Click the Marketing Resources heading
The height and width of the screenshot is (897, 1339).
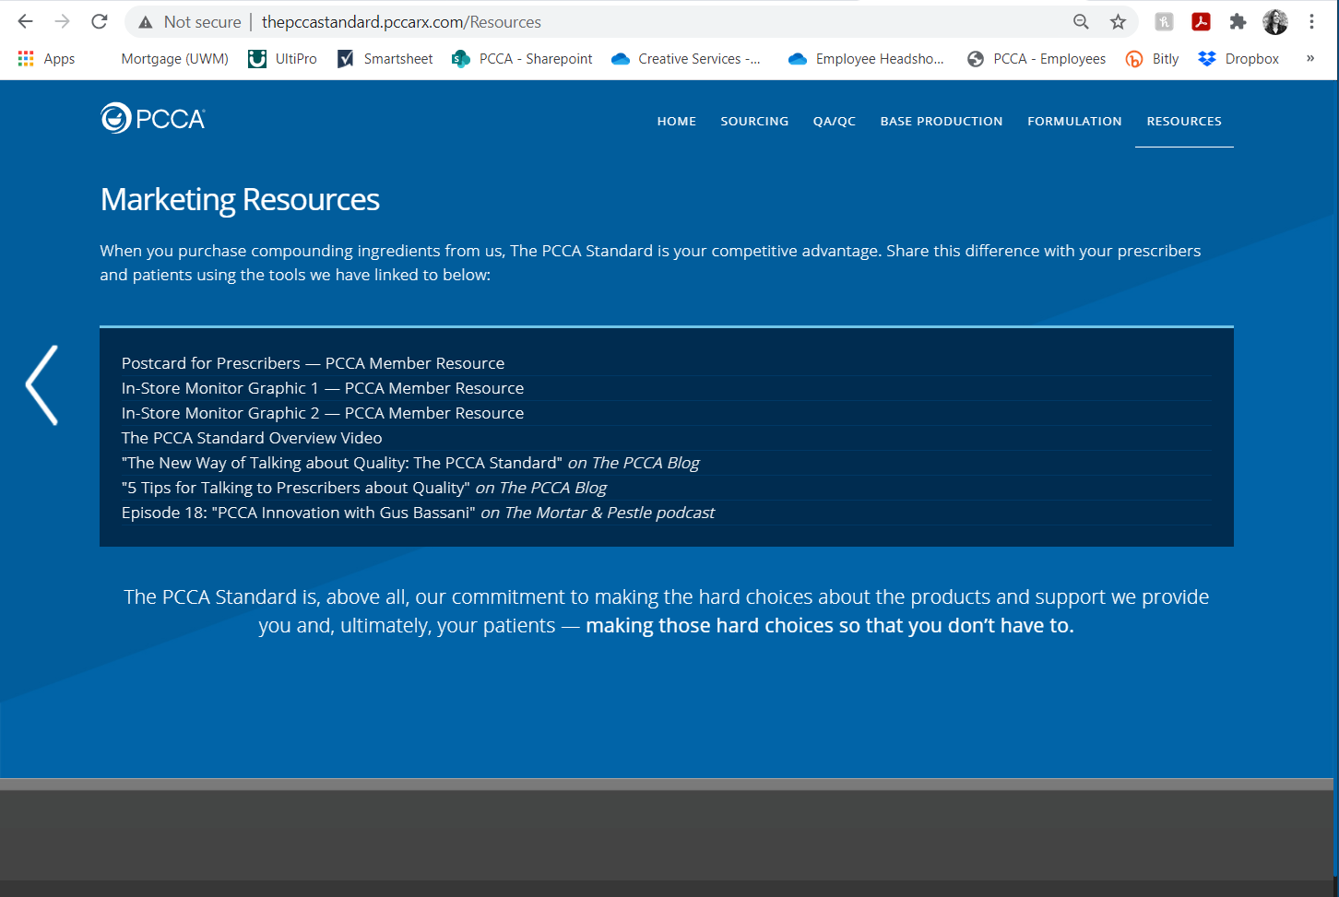click(240, 200)
